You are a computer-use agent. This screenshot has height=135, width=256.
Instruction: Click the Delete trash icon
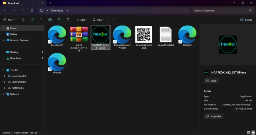click(x=68, y=20)
